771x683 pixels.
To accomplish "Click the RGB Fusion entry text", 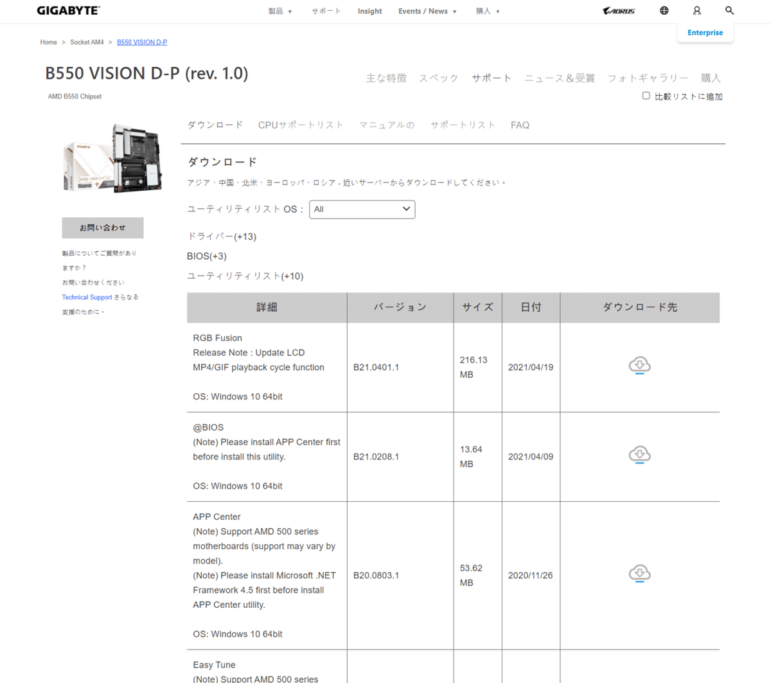I will (x=218, y=338).
